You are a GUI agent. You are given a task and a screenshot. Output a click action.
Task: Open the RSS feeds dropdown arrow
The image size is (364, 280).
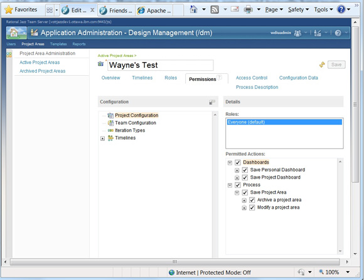coord(225,9)
